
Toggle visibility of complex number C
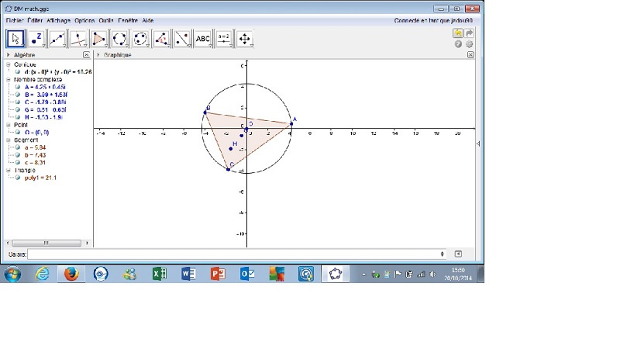point(17,102)
